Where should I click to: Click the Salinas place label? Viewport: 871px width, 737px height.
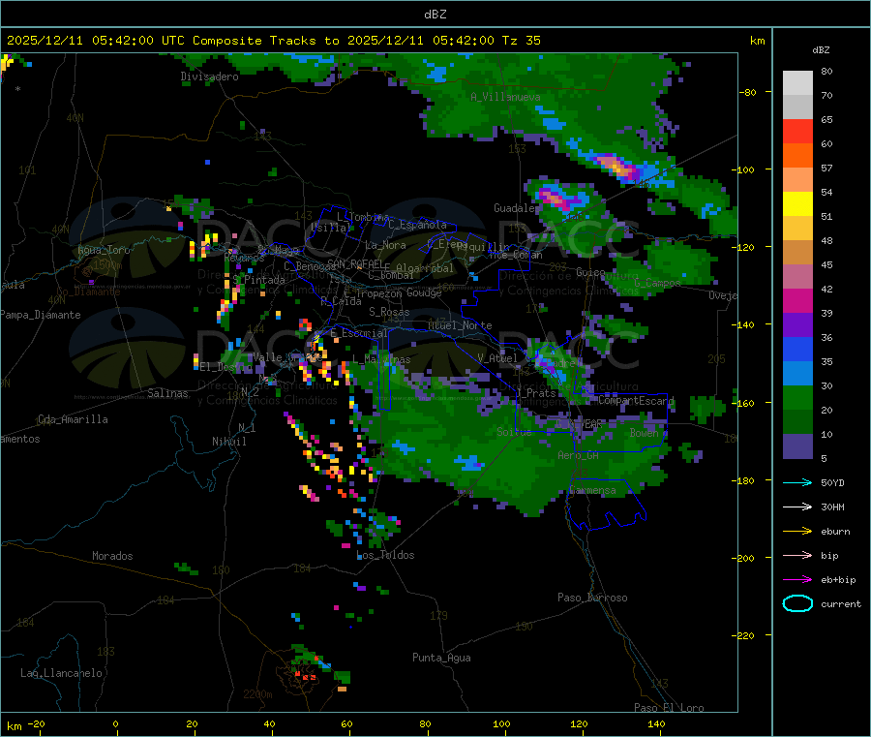pos(167,393)
